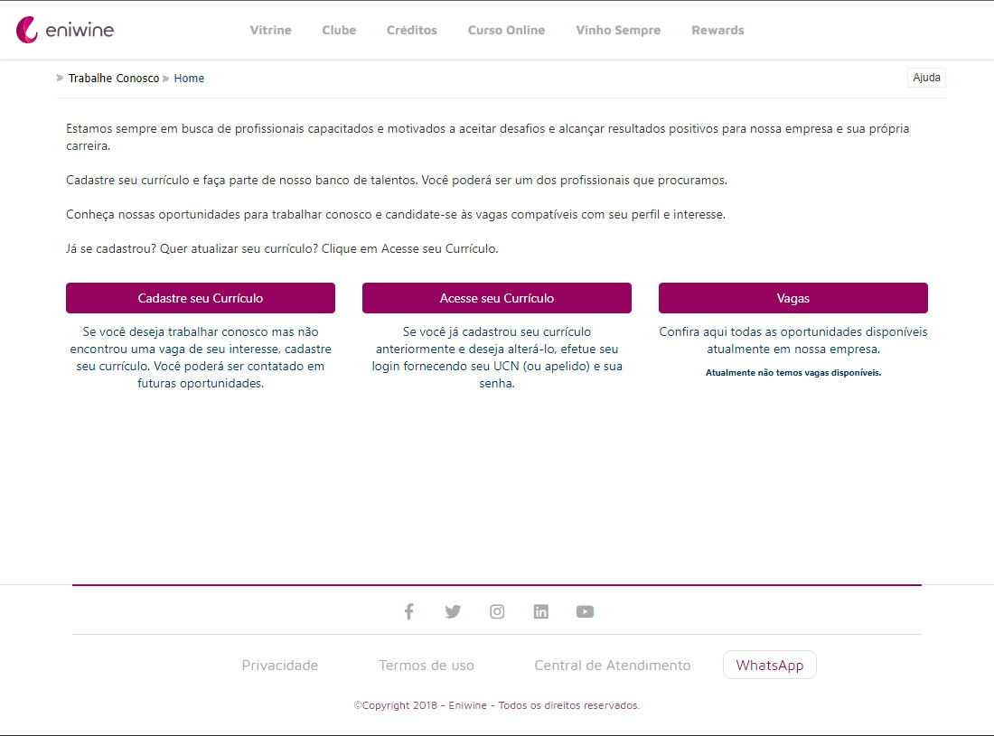Click Acesse seu Currículo button
This screenshot has width=994, height=736.
(497, 298)
